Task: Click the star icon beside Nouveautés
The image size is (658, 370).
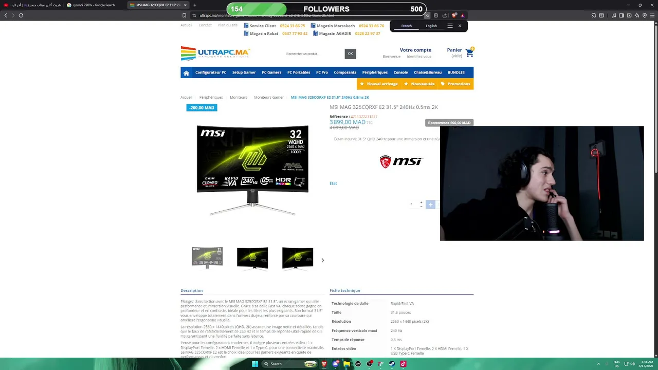Action: [406, 84]
